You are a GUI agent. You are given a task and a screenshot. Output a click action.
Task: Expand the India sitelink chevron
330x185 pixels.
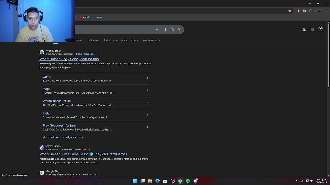(x=147, y=115)
